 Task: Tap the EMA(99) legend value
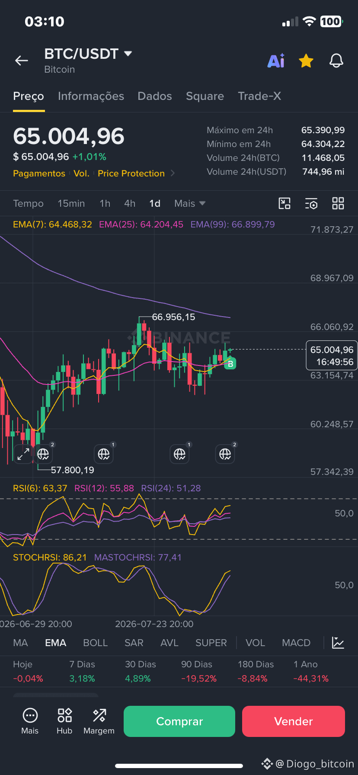pyautogui.click(x=233, y=224)
